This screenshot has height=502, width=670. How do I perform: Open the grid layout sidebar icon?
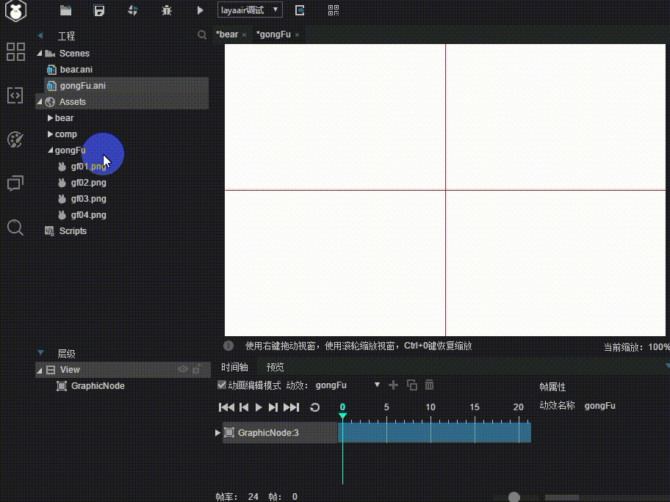pyautogui.click(x=16, y=51)
